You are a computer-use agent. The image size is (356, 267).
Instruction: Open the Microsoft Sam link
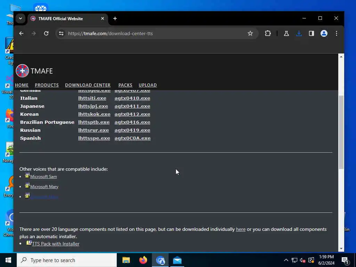(x=43, y=176)
